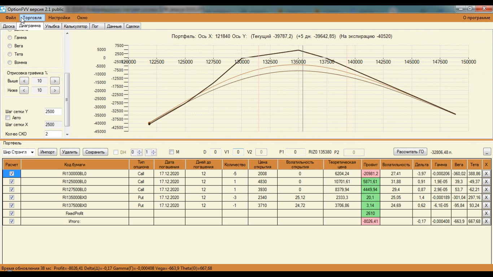Open the Файл menu
Image resolution: width=493 pixels, height=277 pixels.
10,18
